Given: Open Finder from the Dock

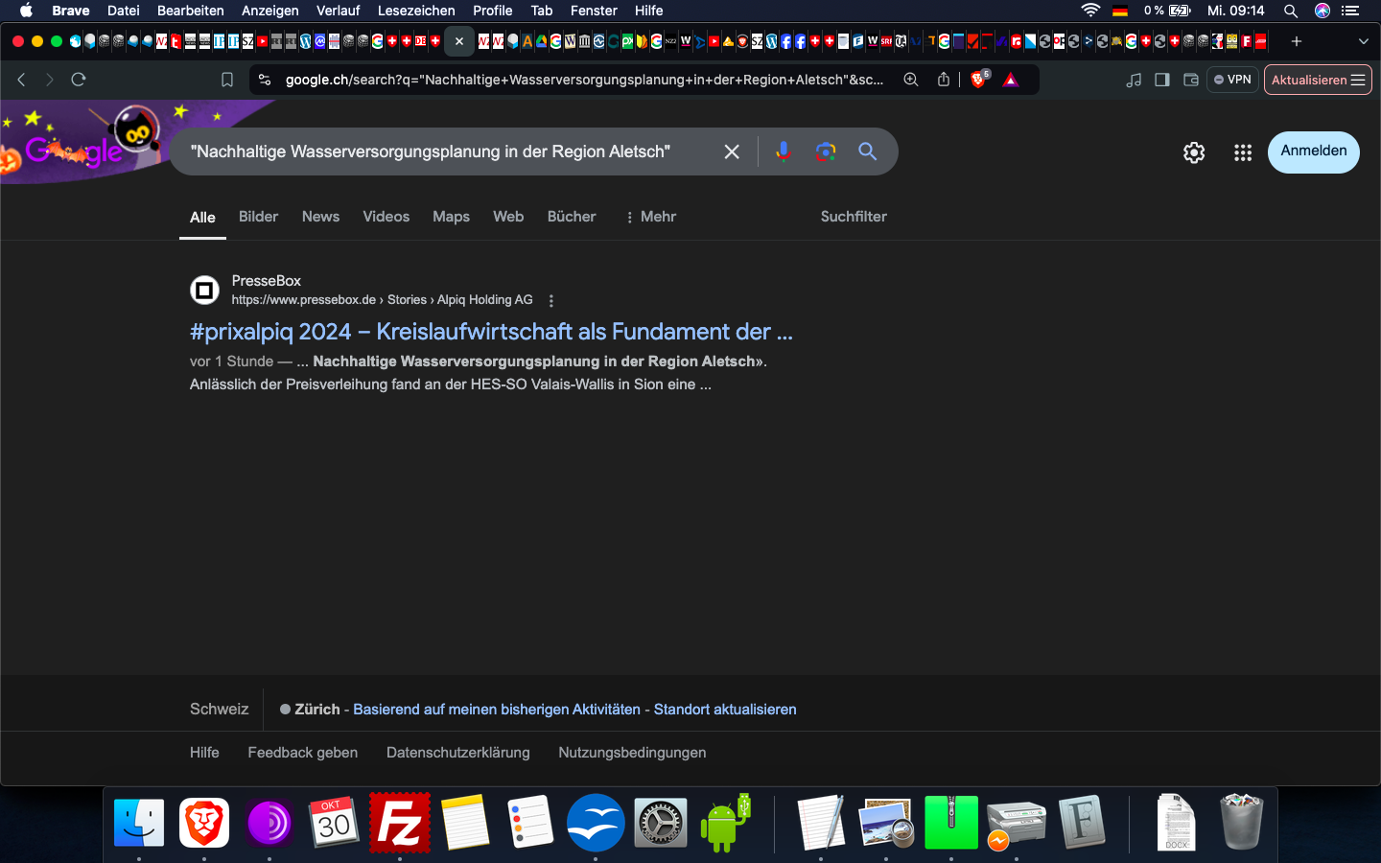Looking at the screenshot, I should [139, 823].
